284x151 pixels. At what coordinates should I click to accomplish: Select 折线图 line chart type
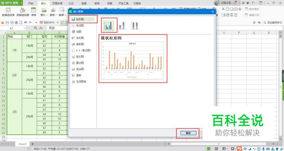tap(78, 25)
